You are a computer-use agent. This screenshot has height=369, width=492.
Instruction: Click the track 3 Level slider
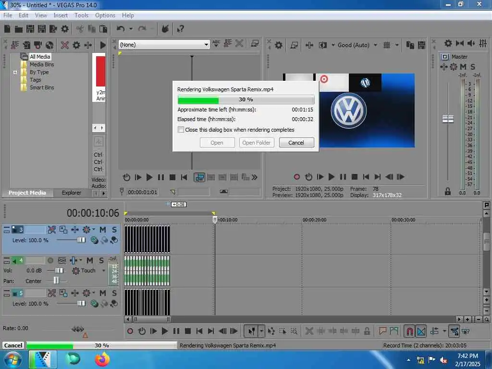pos(81,240)
